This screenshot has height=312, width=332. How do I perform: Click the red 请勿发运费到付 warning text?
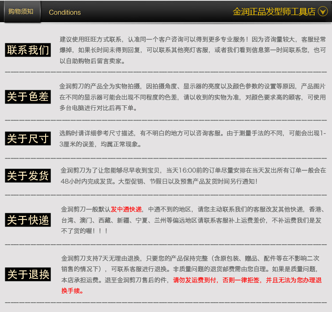(x=194, y=280)
